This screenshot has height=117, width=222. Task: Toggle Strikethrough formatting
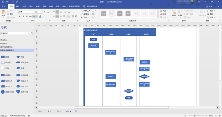point(30,16)
